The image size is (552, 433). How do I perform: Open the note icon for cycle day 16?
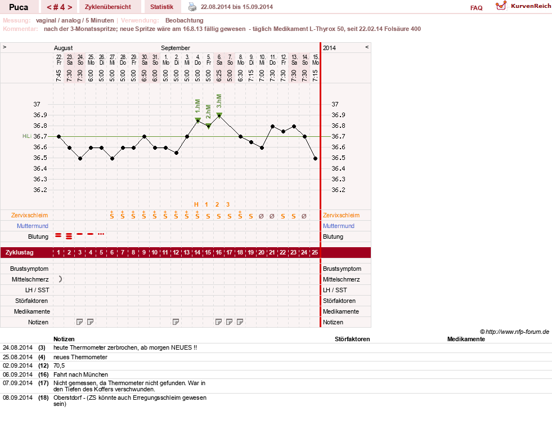pos(219,322)
